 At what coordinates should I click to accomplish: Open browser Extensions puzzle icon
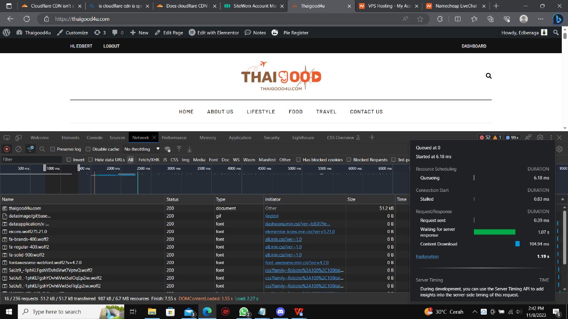(440, 19)
